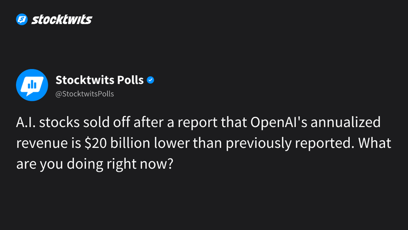
Task: Click the blue verified checkmark badge
Action: point(151,80)
